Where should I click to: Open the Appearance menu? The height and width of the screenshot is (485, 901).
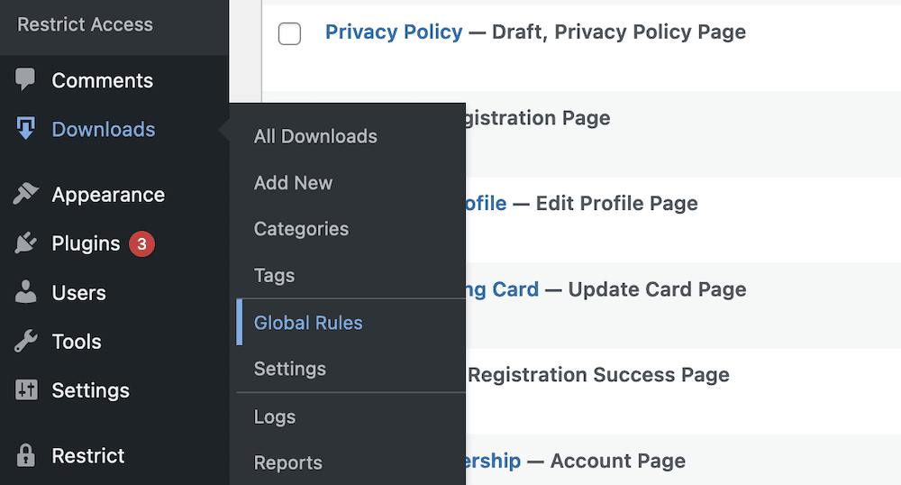click(x=108, y=195)
